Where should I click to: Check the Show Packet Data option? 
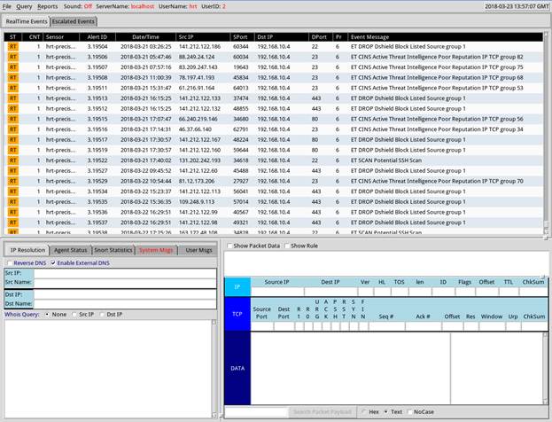tap(230, 246)
